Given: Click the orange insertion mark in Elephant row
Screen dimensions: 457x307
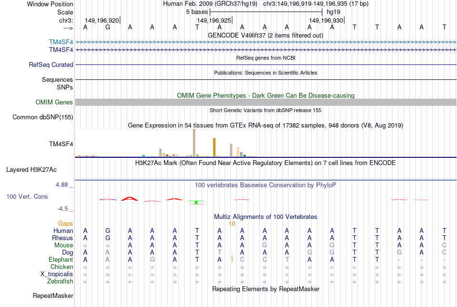Looking at the screenshot, I should 232,259.
